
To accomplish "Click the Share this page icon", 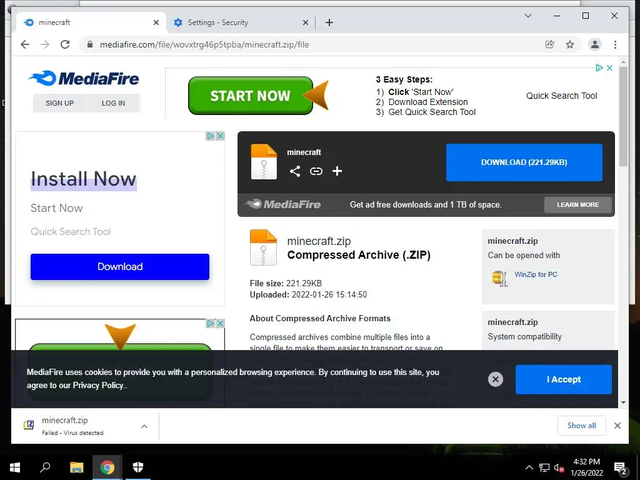I will [x=550, y=44].
